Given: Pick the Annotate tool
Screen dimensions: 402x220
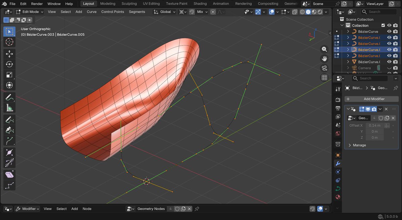Looking at the screenshot, I should coord(9,97).
